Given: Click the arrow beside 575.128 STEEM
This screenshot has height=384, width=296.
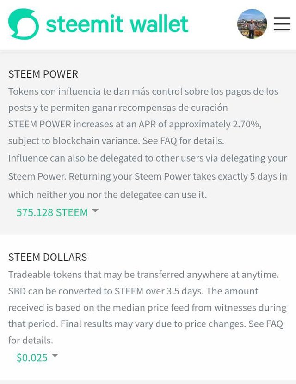Looking at the screenshot, I should pos(95,210).
